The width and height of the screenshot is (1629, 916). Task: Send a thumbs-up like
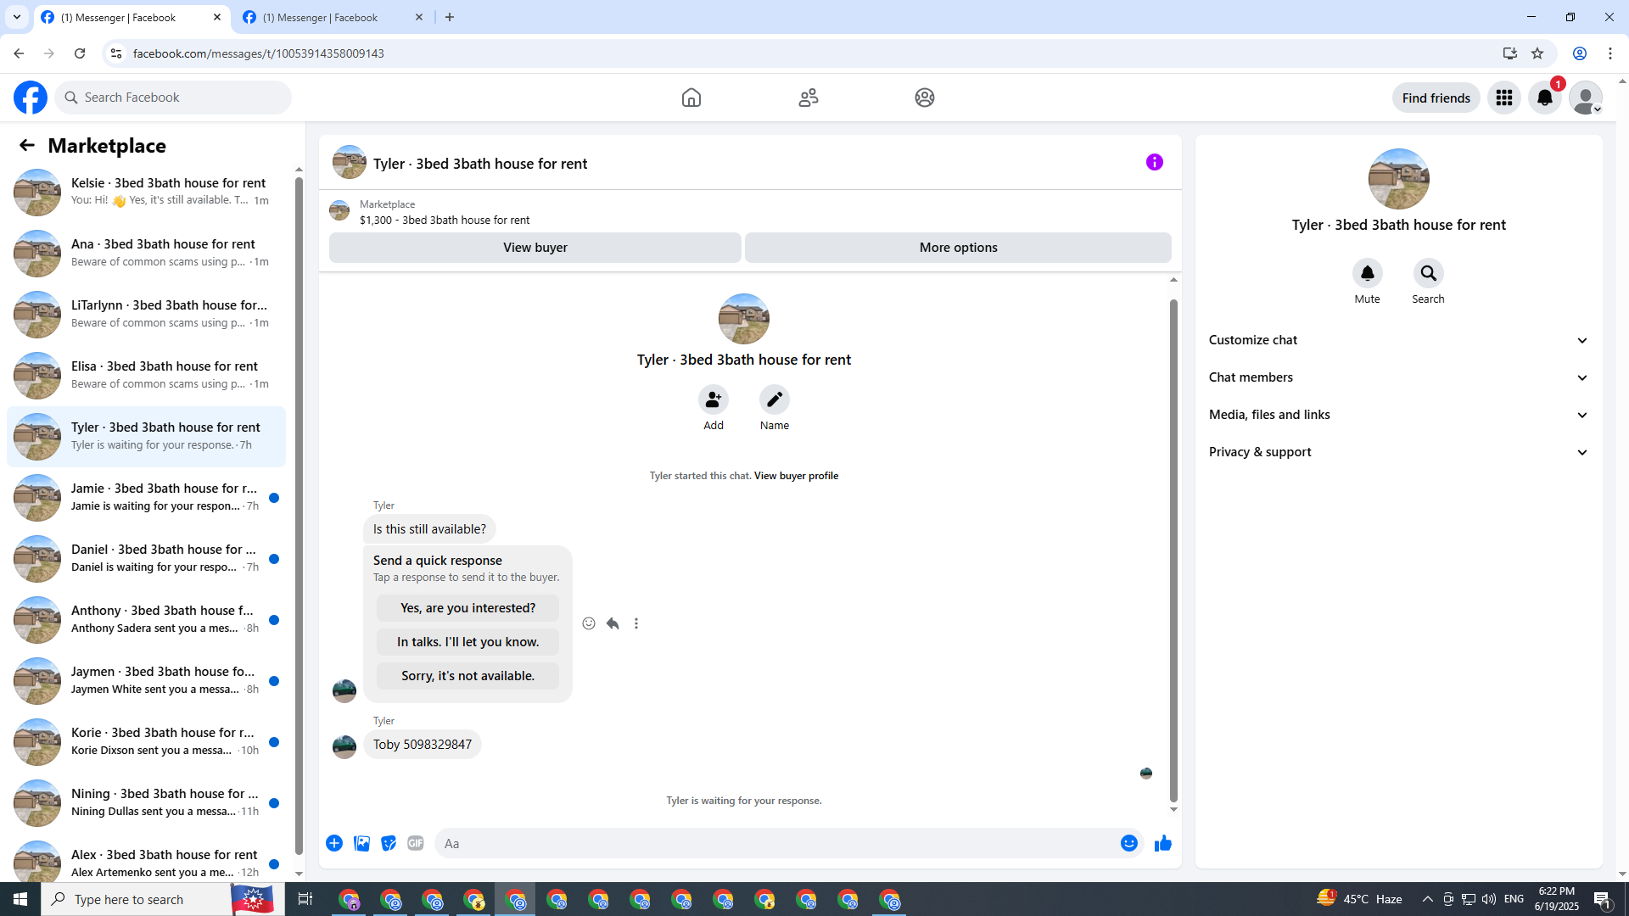[1163, 843]
